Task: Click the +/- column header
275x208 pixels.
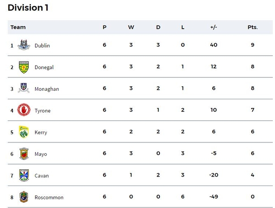Action: 214,27
